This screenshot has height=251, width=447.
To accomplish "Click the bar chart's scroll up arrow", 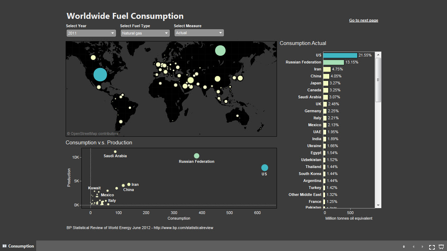I will point(378,55).
